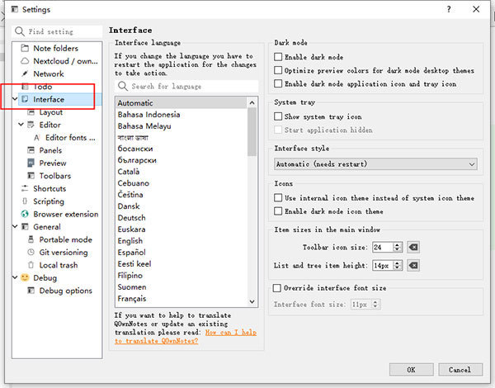Image resolution: width=495 pixels, height=388 pixels.
Task: Click the Layout icon in settings tree
Action: (31, 112)
